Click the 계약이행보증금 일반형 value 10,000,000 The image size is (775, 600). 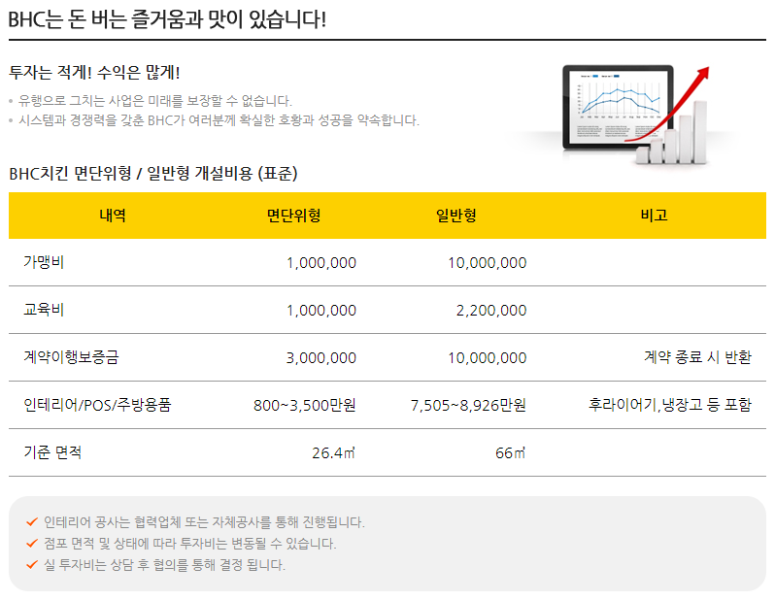tap(488, 358)
